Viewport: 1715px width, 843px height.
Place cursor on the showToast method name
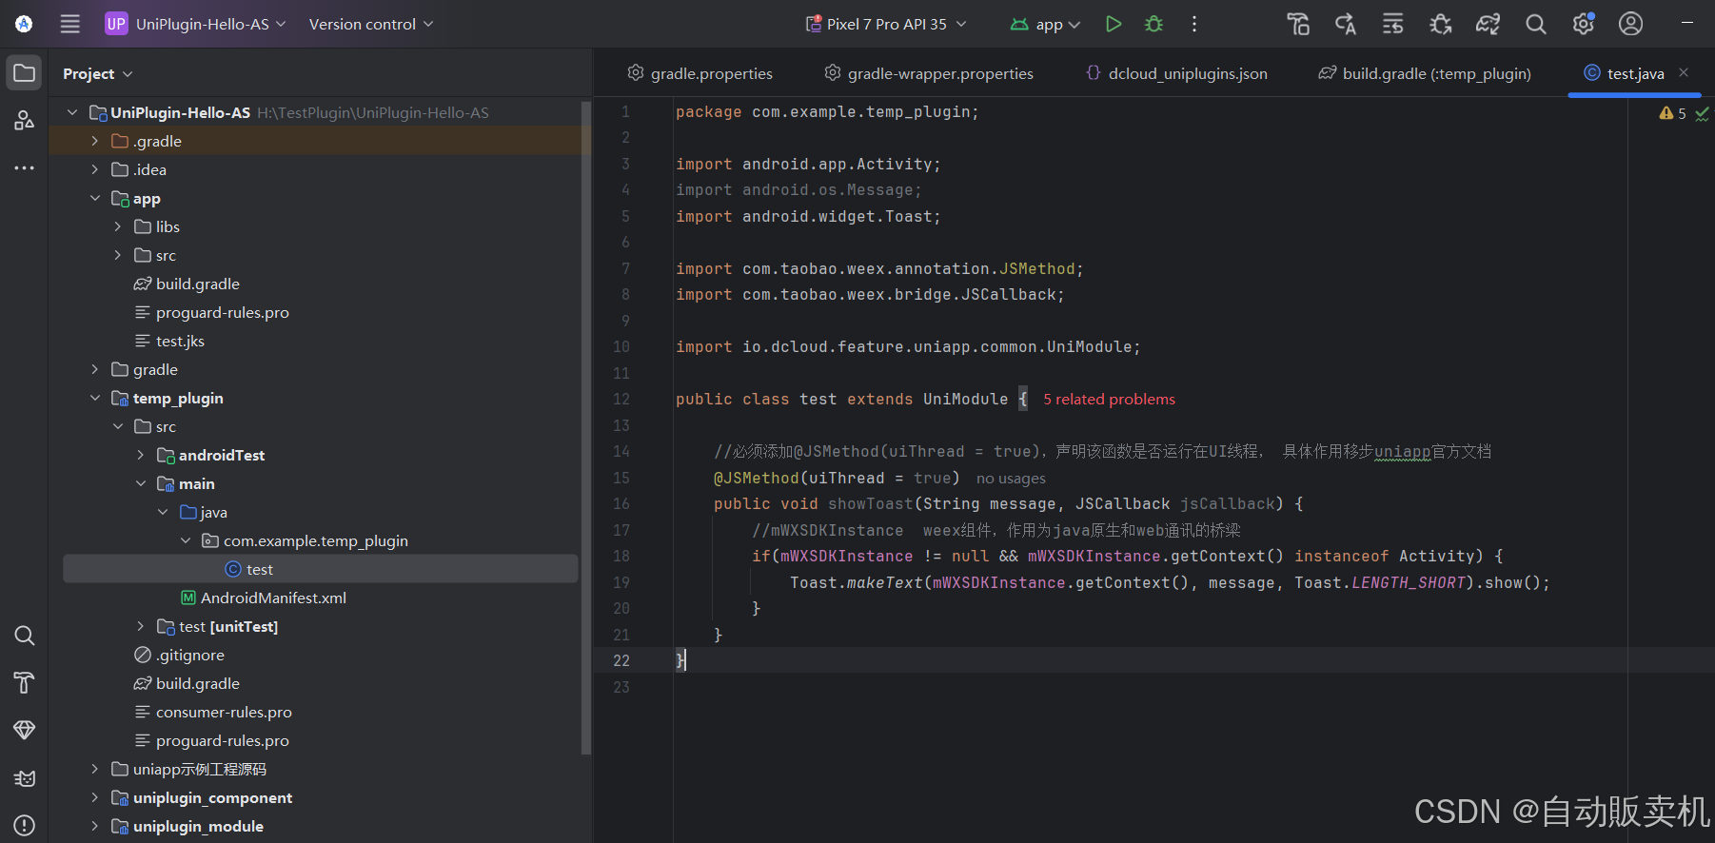point(871,504)
